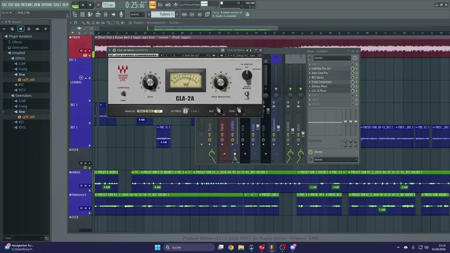This screenshot has width=450, height=253.
Task: Open the PATTERNS menu
Action: (x=27, y=5)
